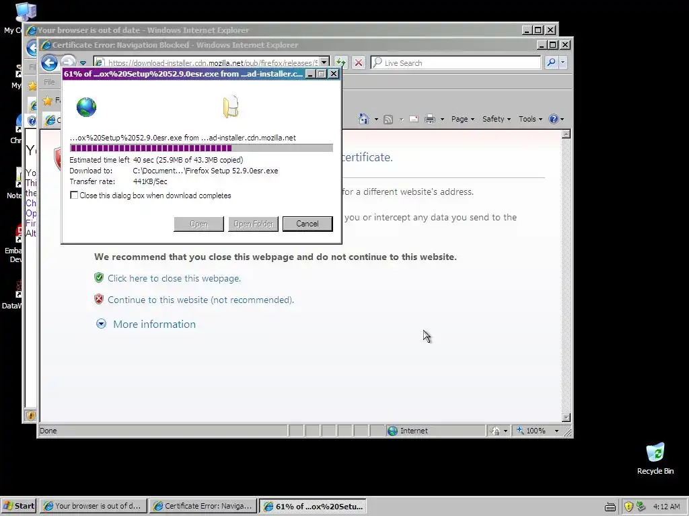Screen dimensions: 689x516
Task: Click the Start button
Action: point(19,506)
